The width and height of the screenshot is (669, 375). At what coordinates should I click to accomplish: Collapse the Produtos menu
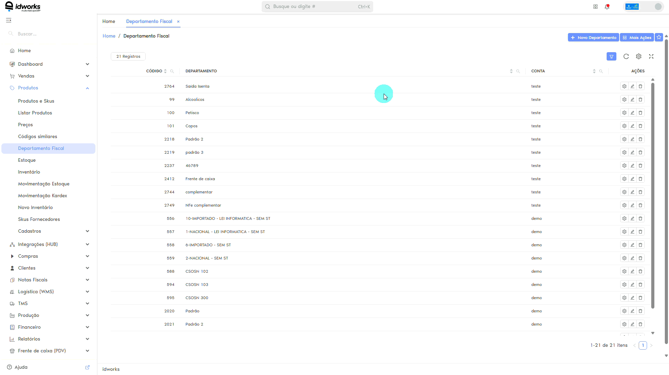click(x=49, y=88)
